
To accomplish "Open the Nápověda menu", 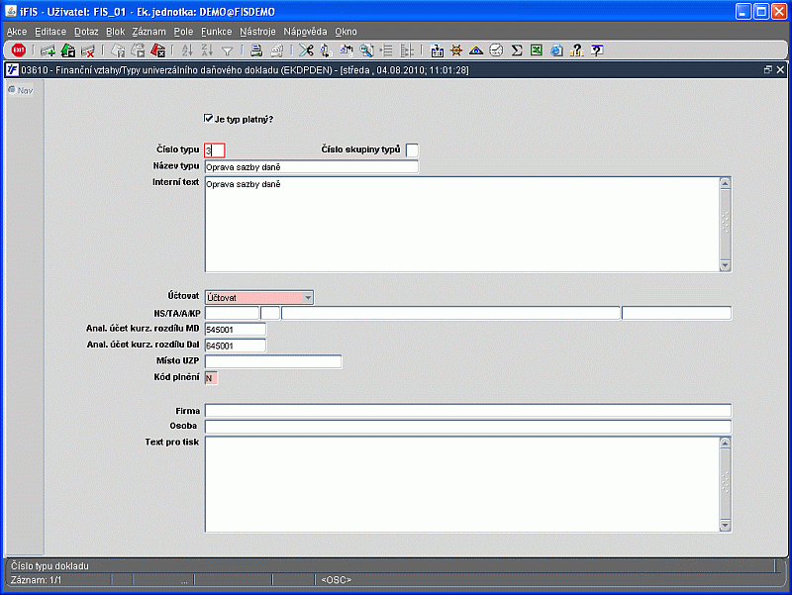I will point(305,32).
